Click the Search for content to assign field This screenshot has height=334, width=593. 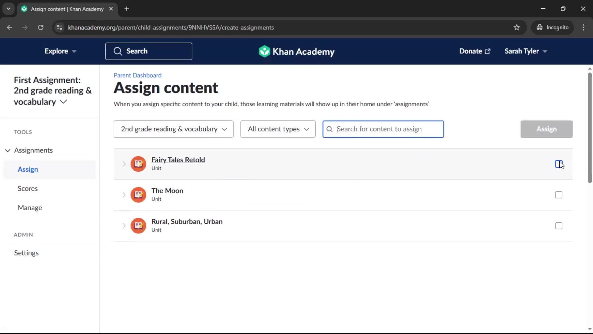[383, 129]
